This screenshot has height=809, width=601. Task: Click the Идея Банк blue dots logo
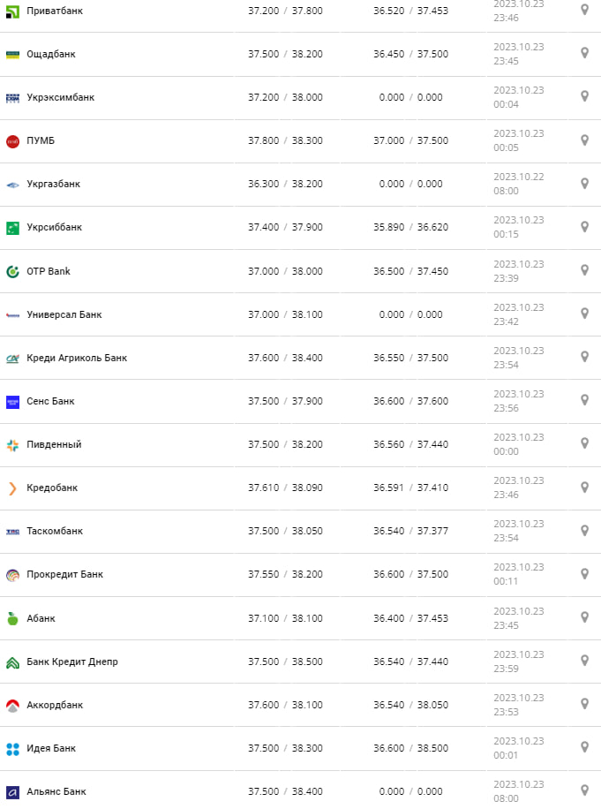pos(12,748)
